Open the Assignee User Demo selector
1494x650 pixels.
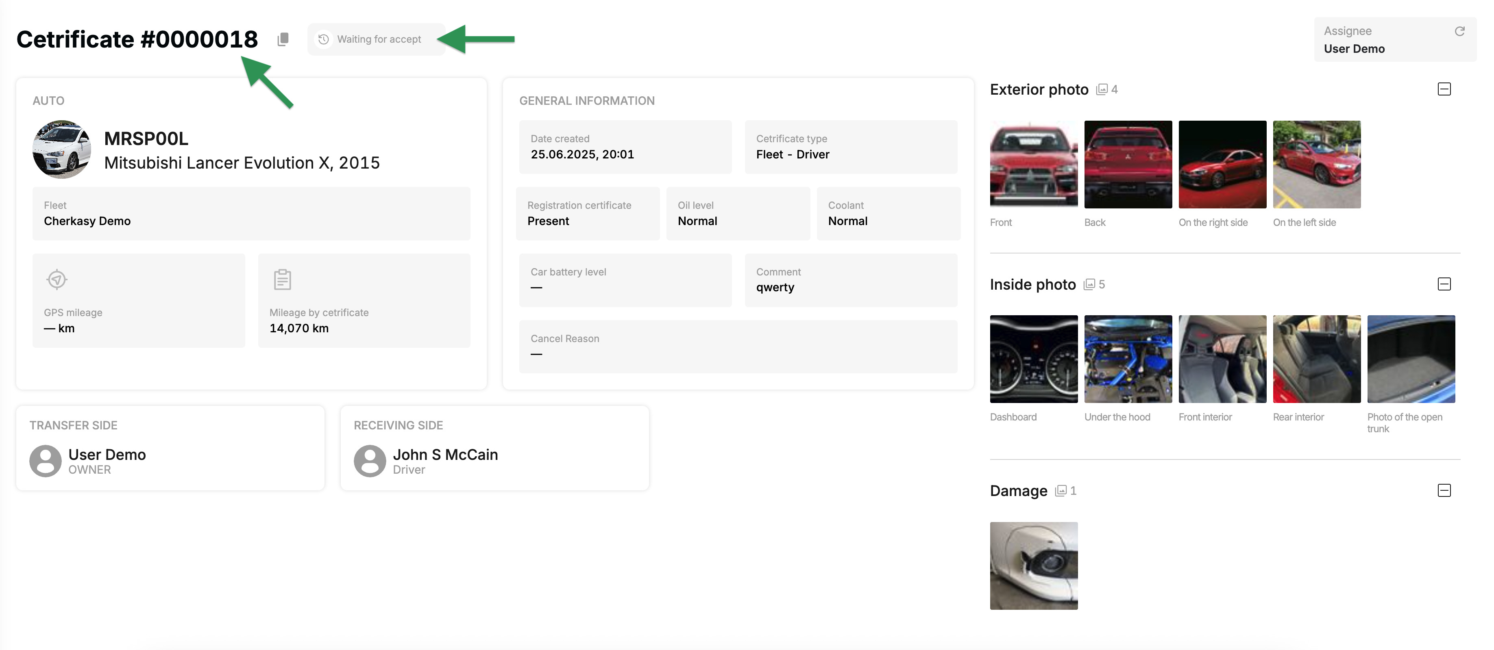(x=1395, y=39)
